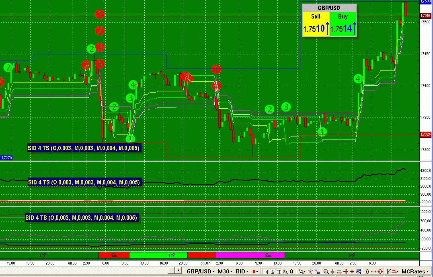Open the candlestick chart type dropdown

point(255,271)
